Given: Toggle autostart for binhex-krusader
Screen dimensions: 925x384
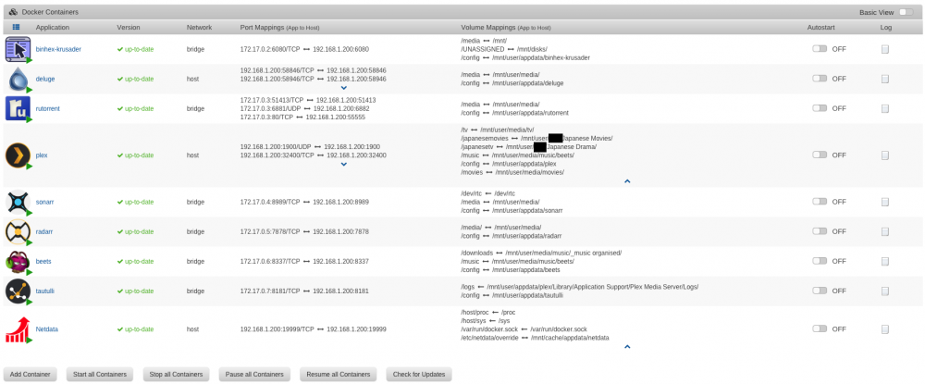Looking at the screenshot, I should (820, 49).
